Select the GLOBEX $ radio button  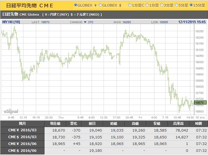point(100,5)
